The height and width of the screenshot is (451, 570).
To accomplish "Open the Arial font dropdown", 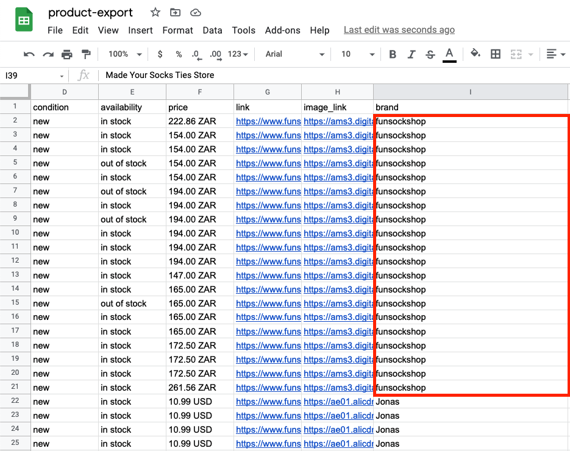I will 294,54.
